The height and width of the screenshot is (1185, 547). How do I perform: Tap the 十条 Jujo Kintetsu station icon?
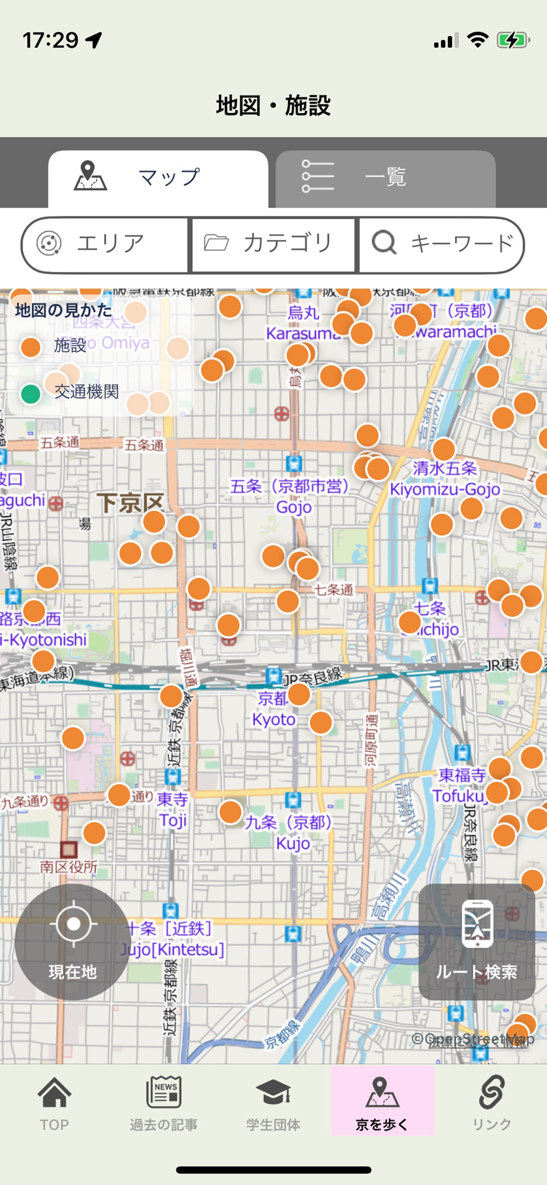tap(170, 911)
